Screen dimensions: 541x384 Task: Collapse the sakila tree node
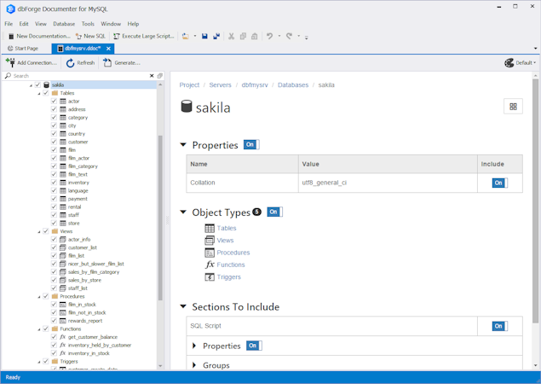click(31, 85)
